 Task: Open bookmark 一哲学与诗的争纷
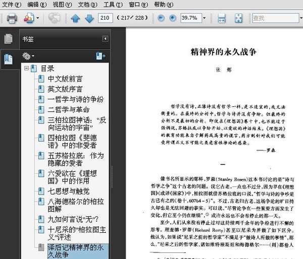click(x=76, y=99)
